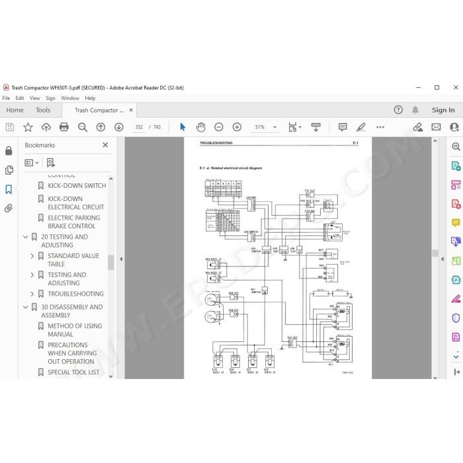
Task: Open the File menu
Action: (x=6, y=98)
